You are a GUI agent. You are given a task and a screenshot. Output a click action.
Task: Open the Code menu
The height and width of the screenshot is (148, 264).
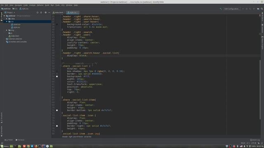[x=26, y=5]
